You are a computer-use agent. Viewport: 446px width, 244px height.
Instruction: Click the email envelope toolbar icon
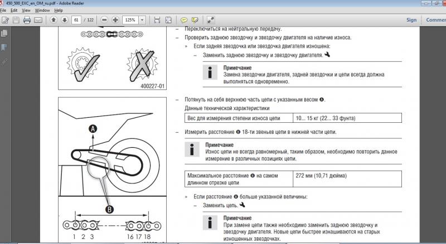tap(38, 20)
